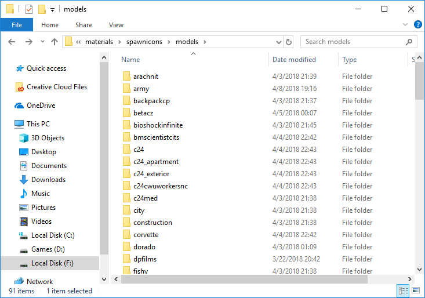This screenshot has width=425, height=298.
Task: Select the army folder icon
Action: tap(126, 88)
